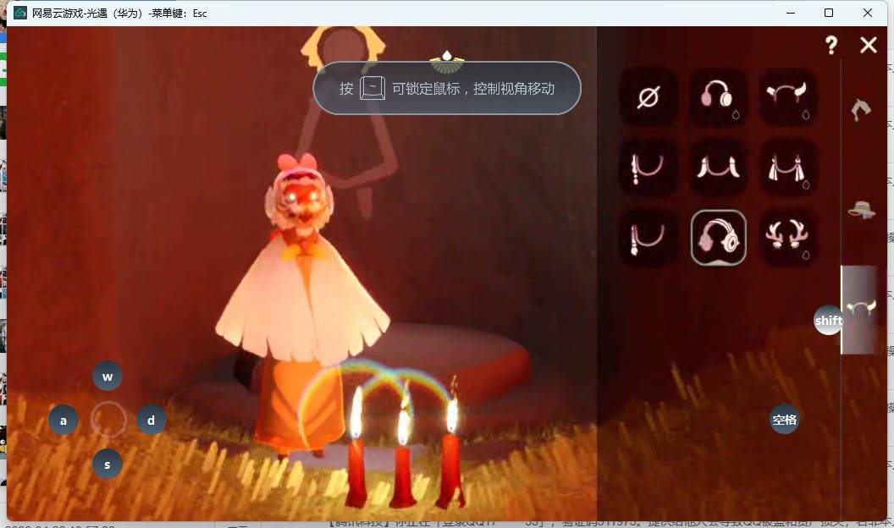894x528 pixels.
Task: Pick the single-tassel necklace accessory
Action: [648, 168]
